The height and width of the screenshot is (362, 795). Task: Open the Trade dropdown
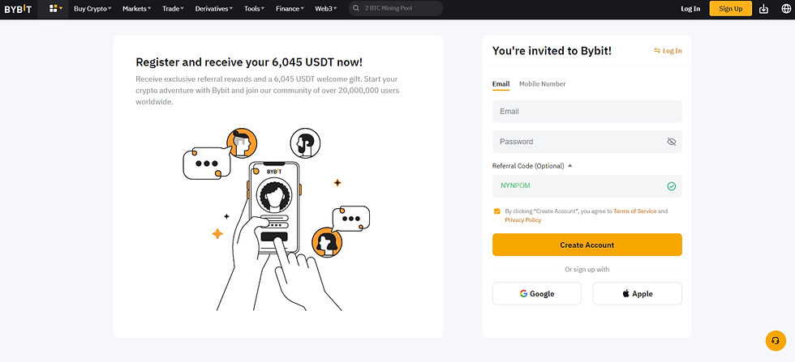point(173,9)
